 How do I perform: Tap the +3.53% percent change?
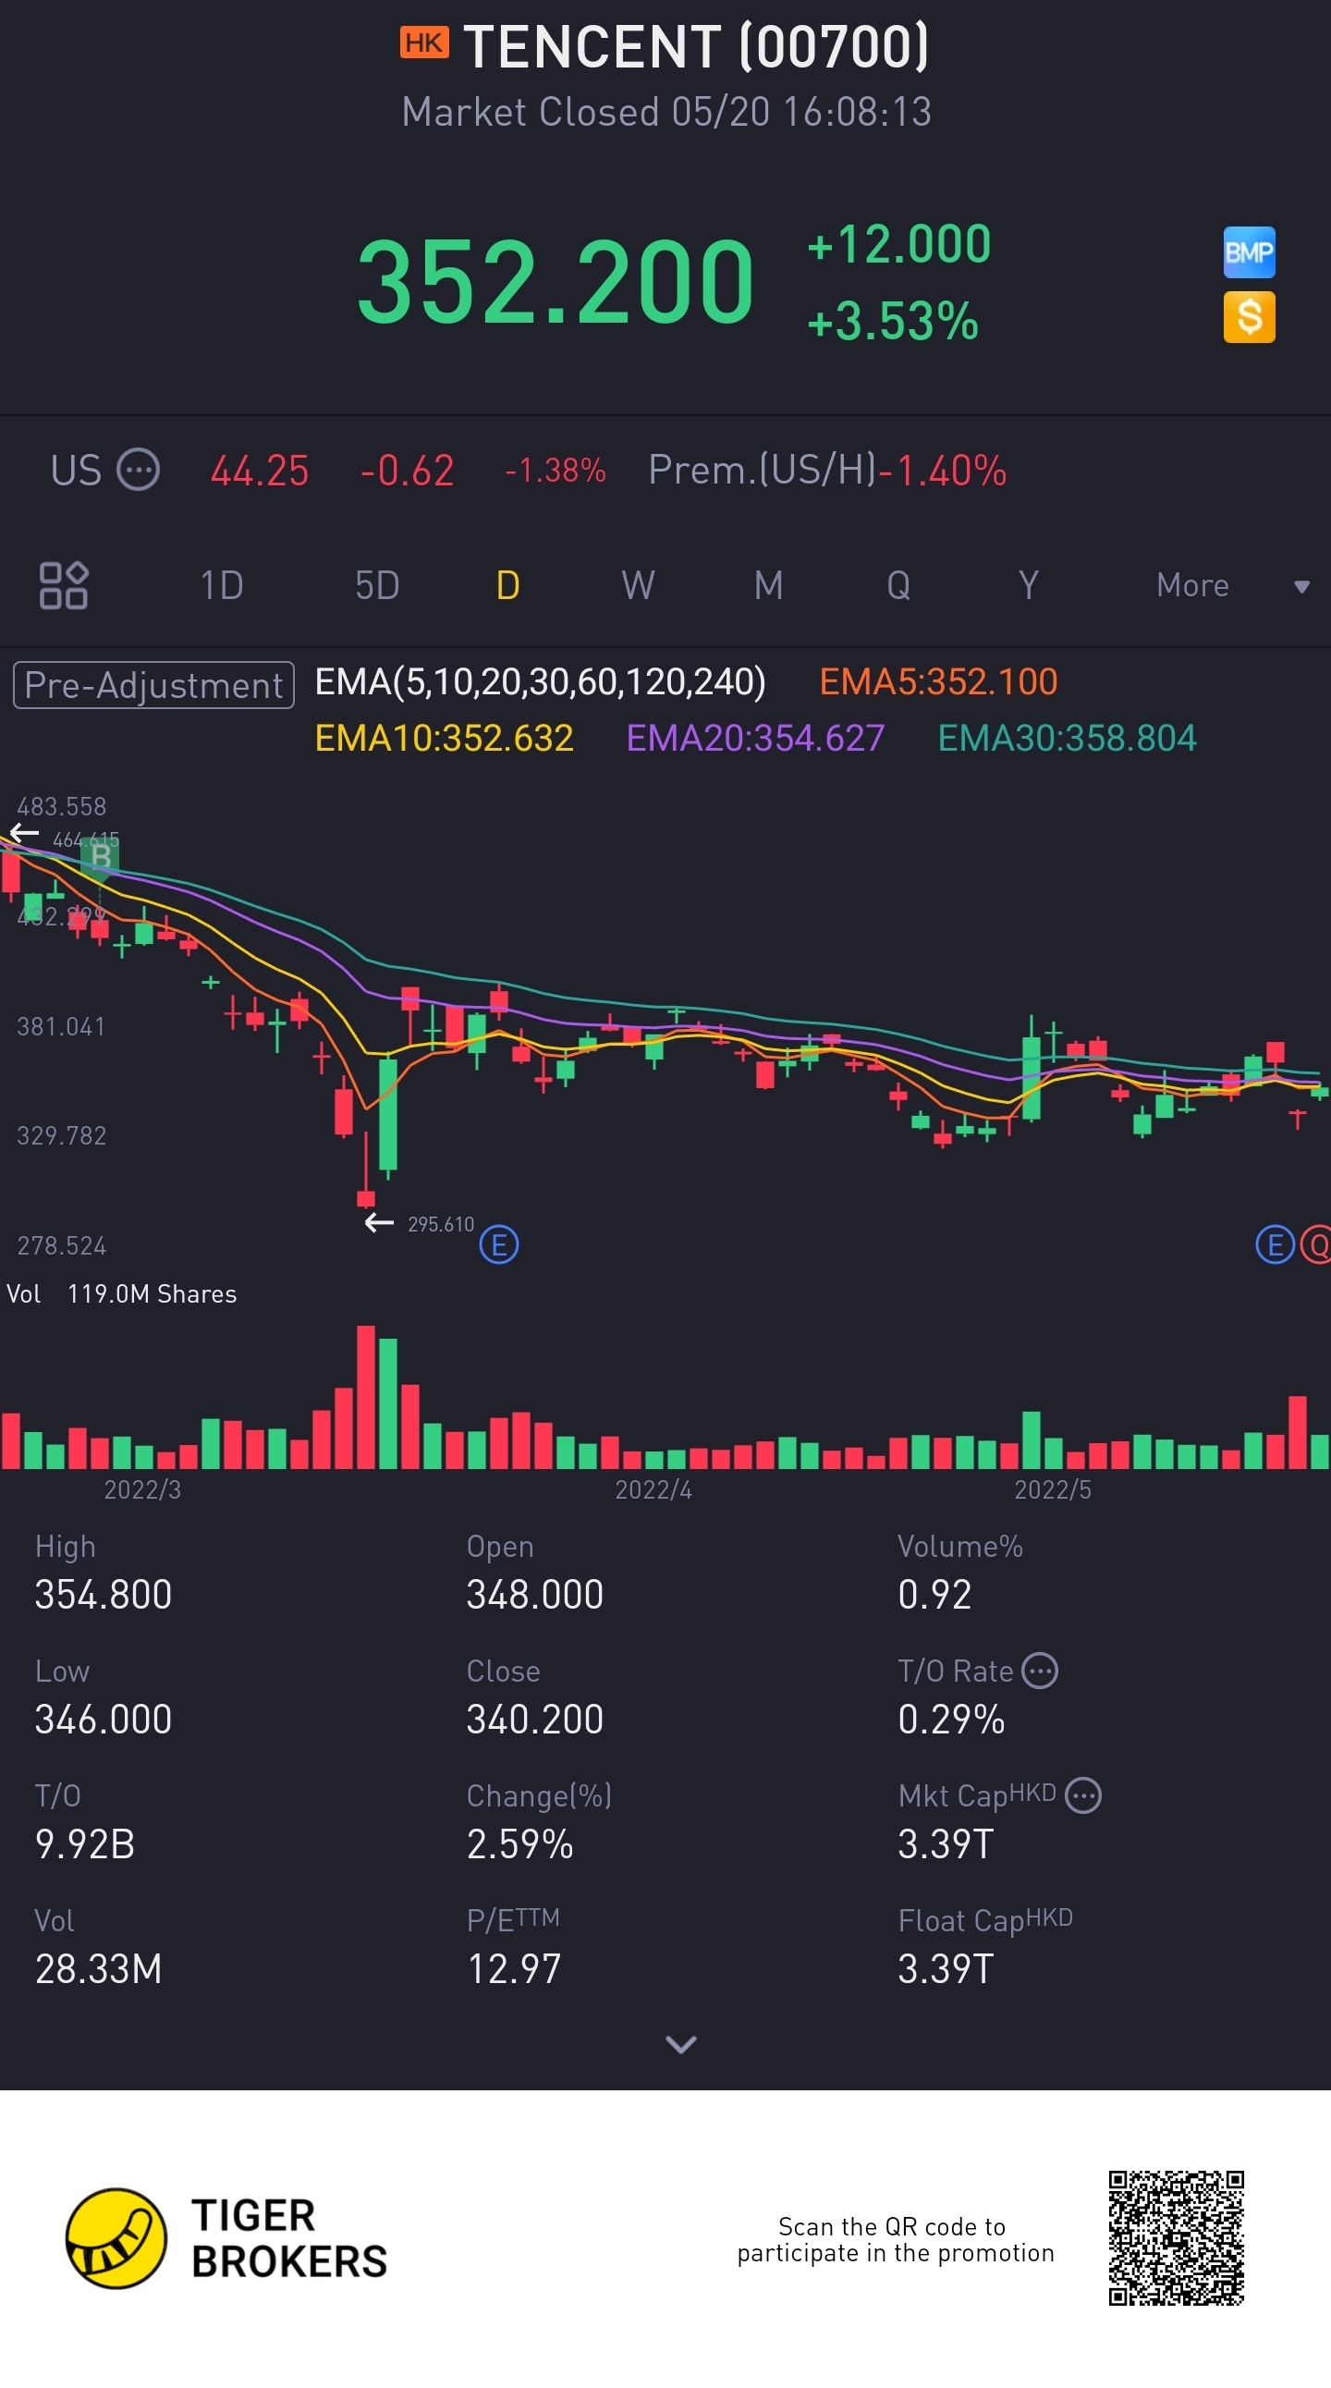coord(893,322)
